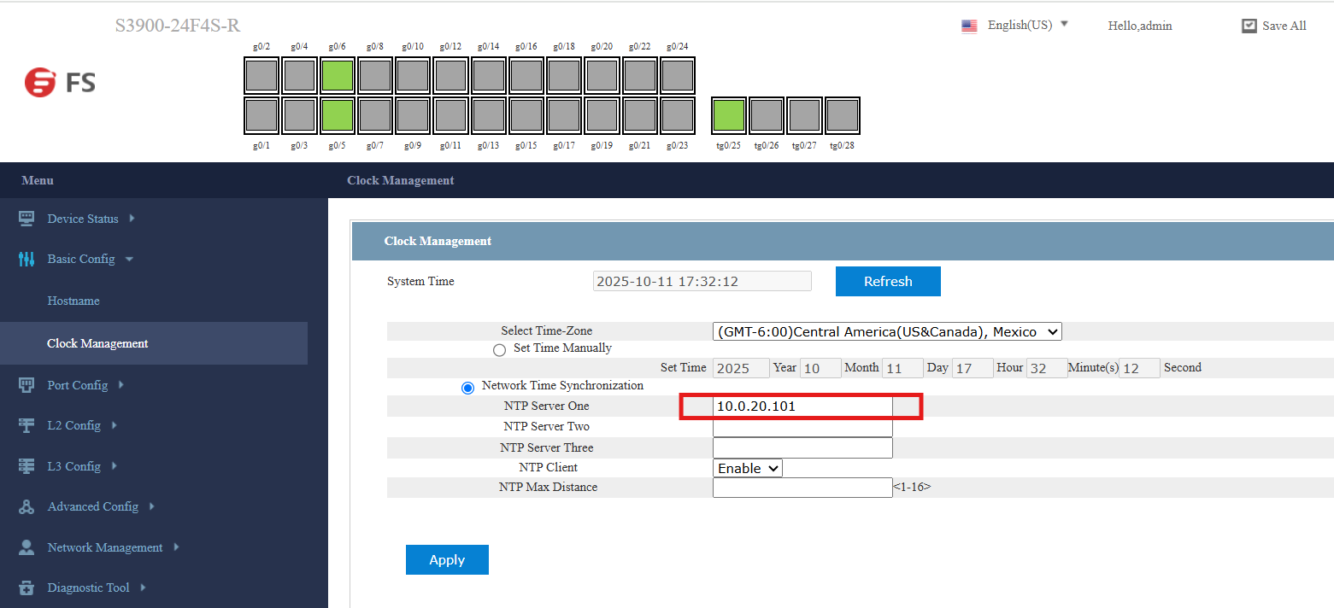Click the L3 Config menu icon
1334x608 pixels.
coord(26,465)
